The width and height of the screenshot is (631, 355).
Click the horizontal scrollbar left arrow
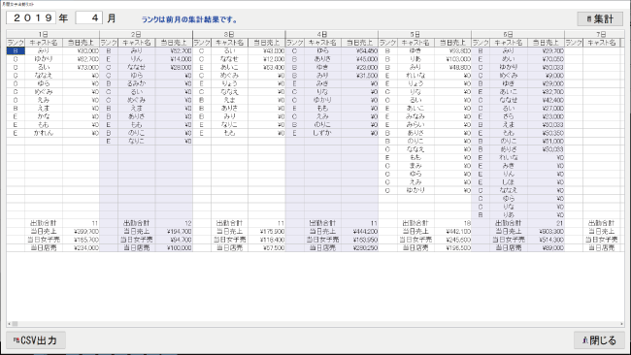[9, 324]
